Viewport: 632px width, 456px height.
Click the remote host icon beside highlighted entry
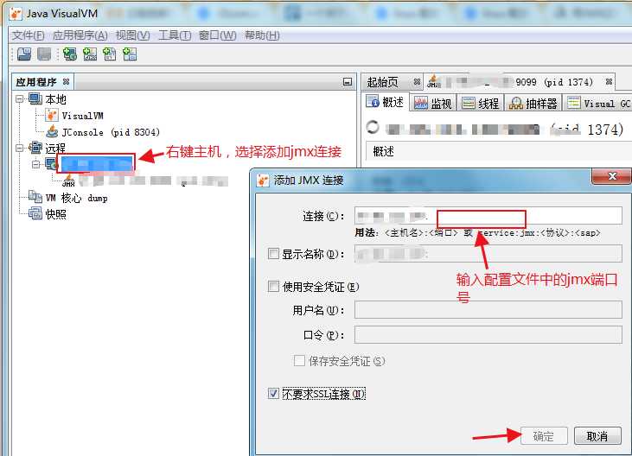51,164
